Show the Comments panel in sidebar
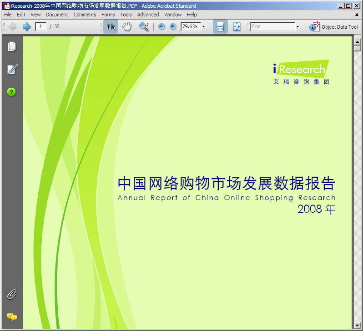The width and height of the screenshot is (363, 331). 12,317
